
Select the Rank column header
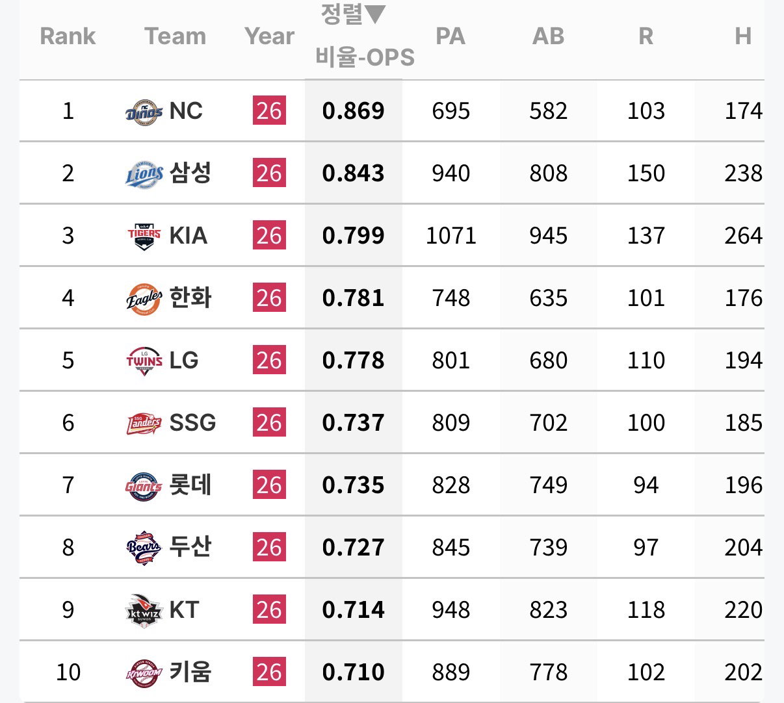pos(68,36)
